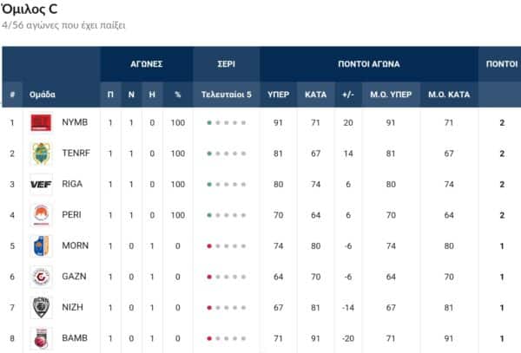Screen dimensions: 521x353
Task: Click the Τελευταίοι 5 column header
Action: point(227,94)
